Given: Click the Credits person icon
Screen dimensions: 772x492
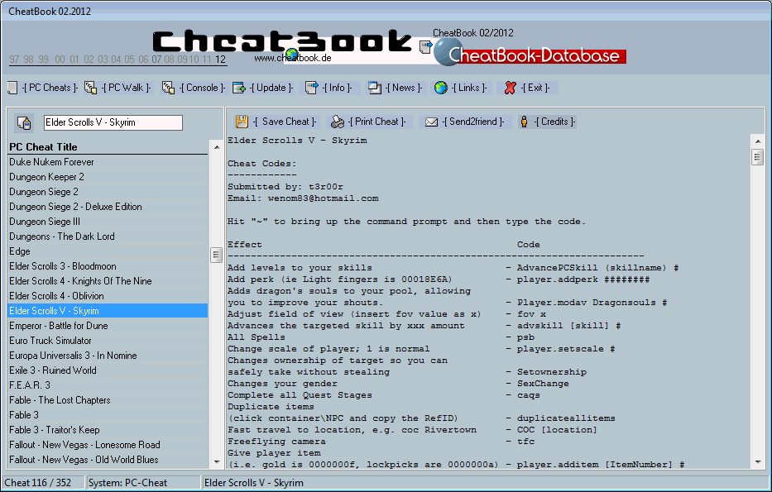Looking at the screenshot, I should coord(524,122).
